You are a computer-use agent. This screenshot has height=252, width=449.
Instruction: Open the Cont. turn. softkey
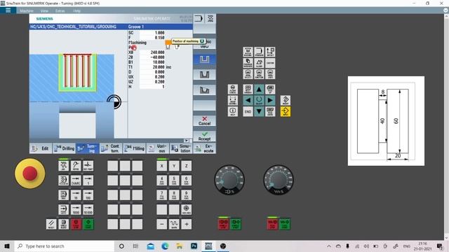click(x=111, y=148)
